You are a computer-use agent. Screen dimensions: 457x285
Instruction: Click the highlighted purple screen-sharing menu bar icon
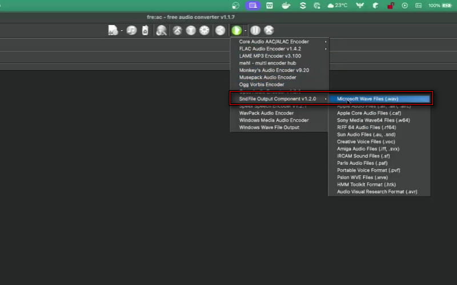[252, 6]
